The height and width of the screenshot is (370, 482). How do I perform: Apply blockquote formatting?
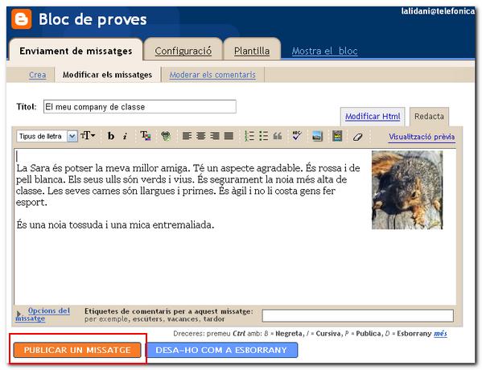click(278, 136)
